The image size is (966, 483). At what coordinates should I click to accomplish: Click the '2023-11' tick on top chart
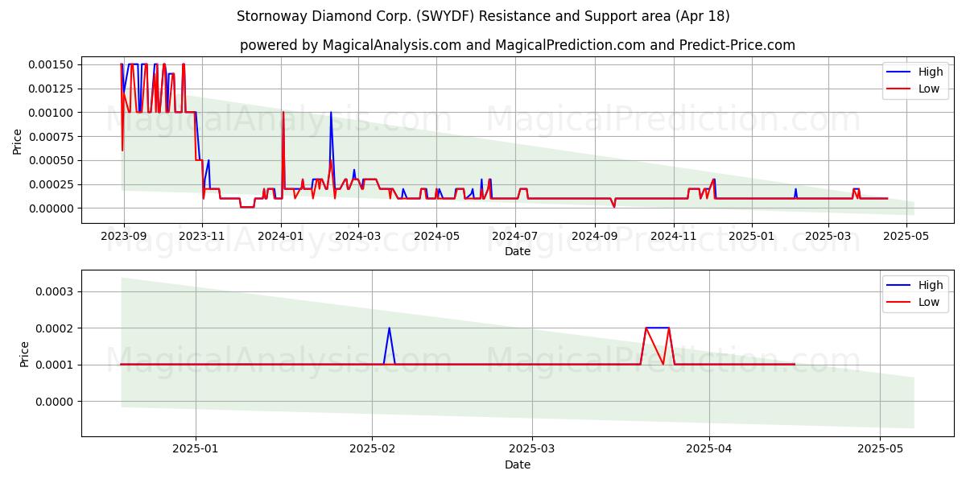click(x=202, y=236)
